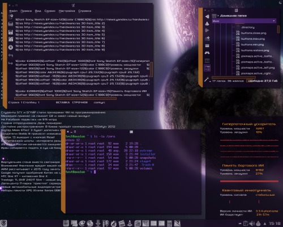This screenshot has height=227, width=283.
Task: Click the New document icon in editor toolbar
Action: 11,16
